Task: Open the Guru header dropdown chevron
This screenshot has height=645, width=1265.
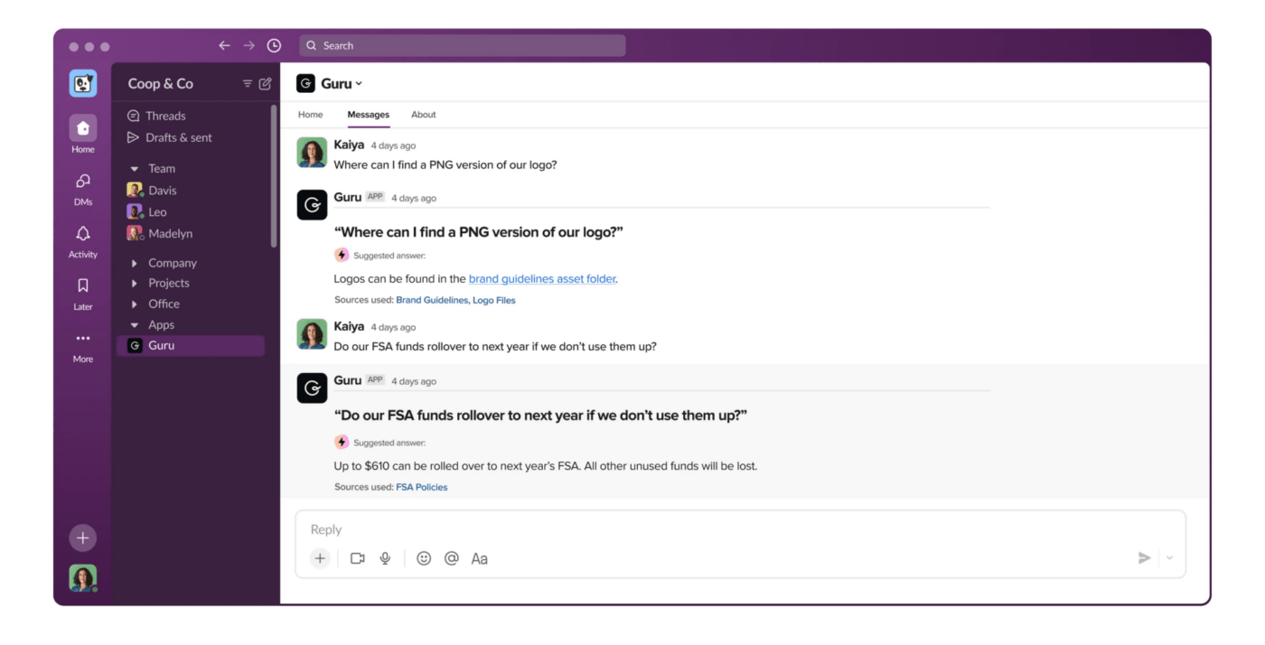Action: 359,84
